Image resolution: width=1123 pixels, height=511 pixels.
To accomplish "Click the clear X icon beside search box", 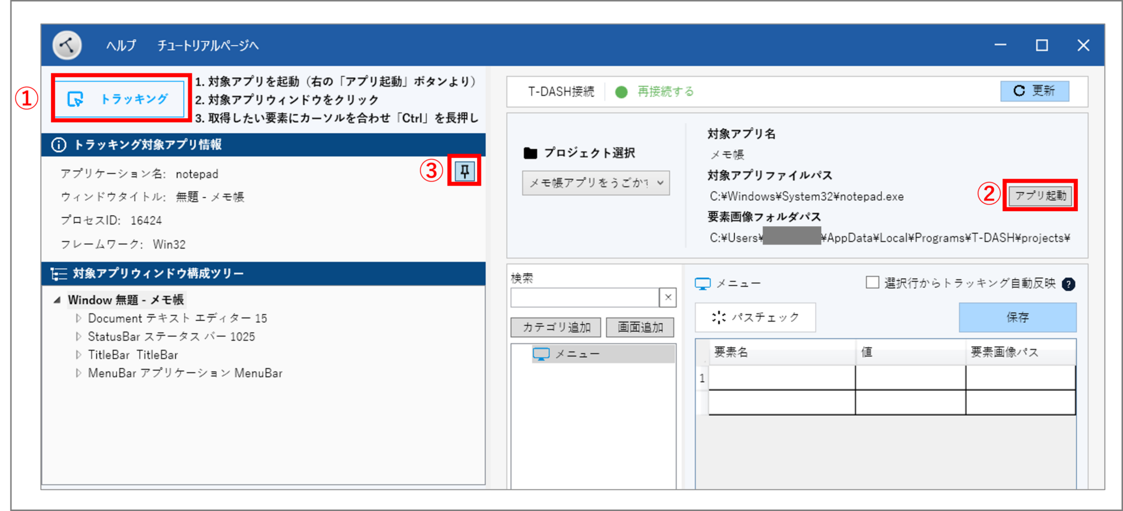I will (668, 298).
